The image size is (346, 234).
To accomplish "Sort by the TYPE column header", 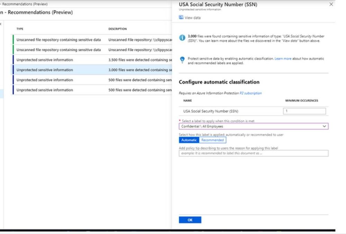I will click(20, 29).
